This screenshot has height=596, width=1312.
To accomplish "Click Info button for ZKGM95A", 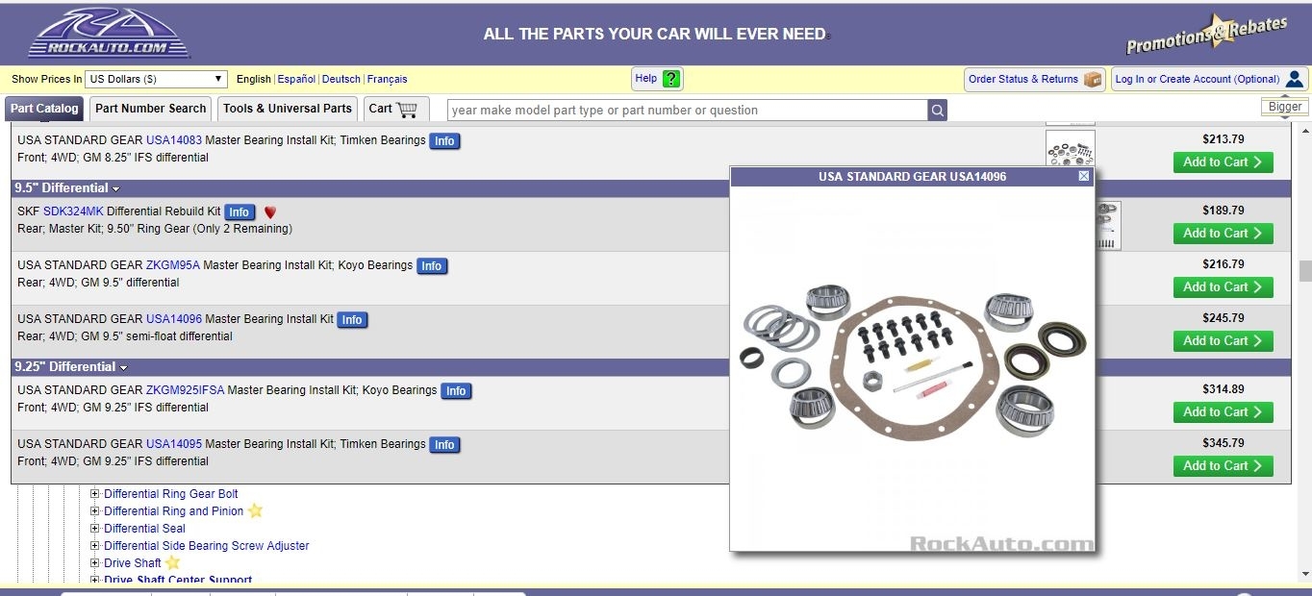I will (x=432, y=266).
